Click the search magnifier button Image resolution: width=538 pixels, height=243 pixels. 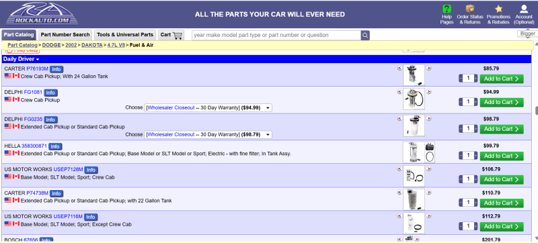click(x=365, y=35)
